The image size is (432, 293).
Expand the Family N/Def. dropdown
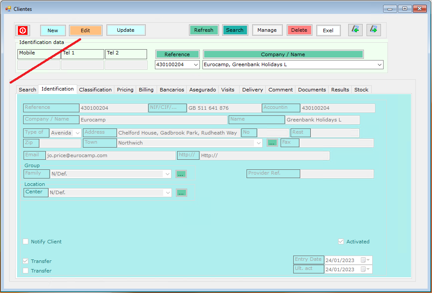pyautogui.click(x=168, y=174)
